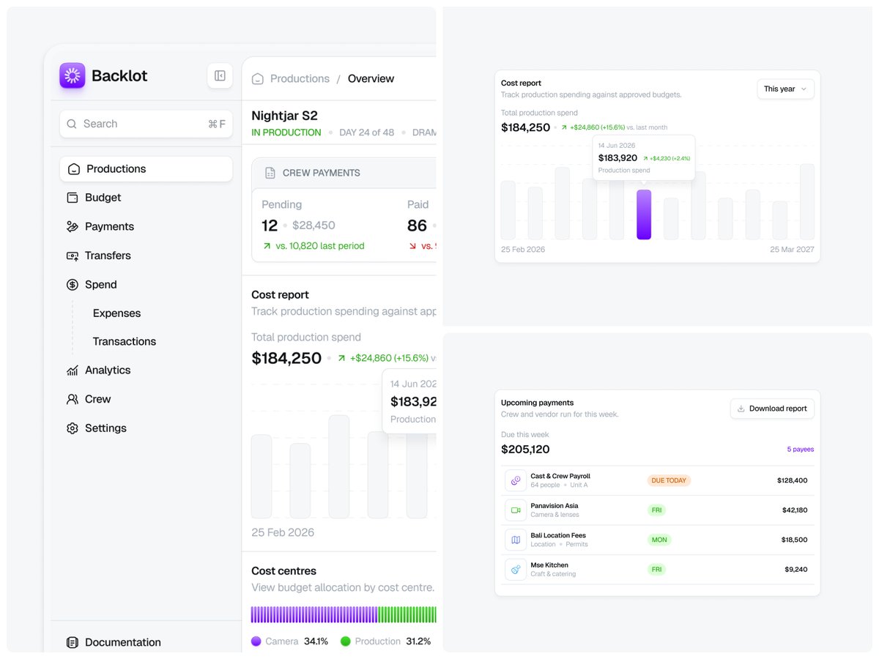
Task: Click the purple Camera legend dot
Action: [256, 641]
